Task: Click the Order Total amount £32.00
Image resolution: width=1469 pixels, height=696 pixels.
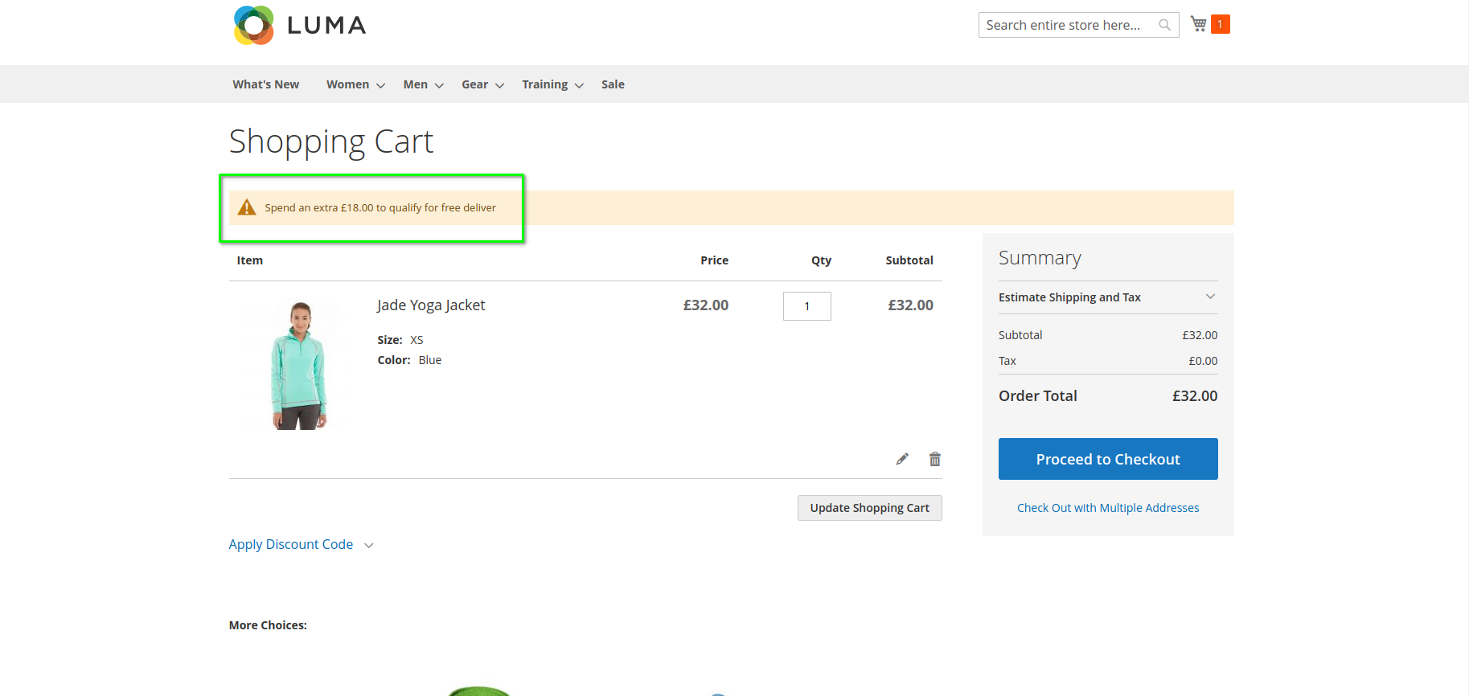Action: [1195, 396]
